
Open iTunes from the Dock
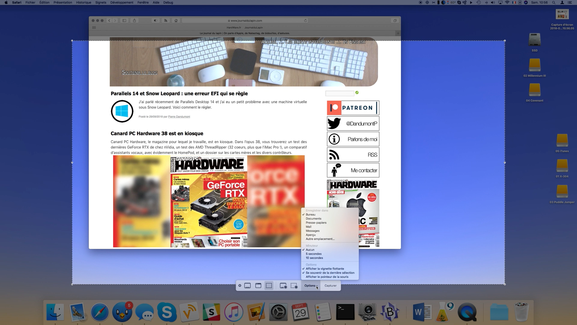(234, 312)
